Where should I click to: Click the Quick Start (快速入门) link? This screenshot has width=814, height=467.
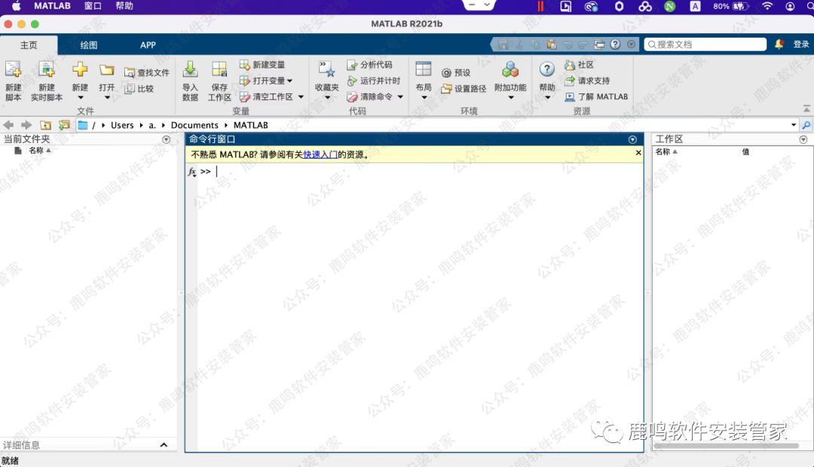[320, 154]
